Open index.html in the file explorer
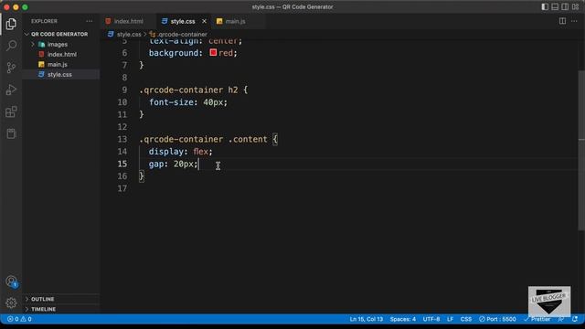This screenshot has width=585, height=329. (61, 55)
